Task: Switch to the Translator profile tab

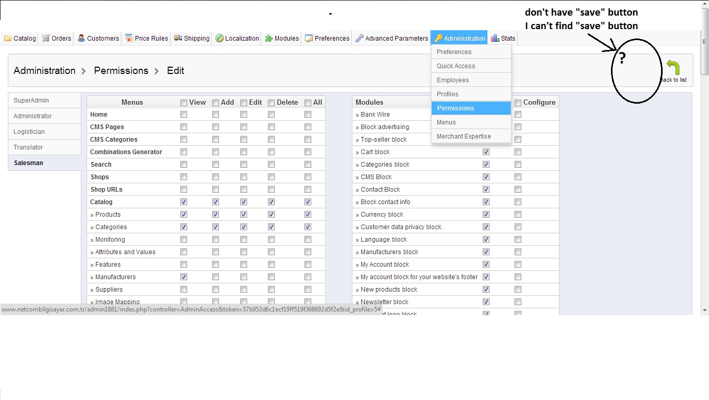Action: coord(44,147)
